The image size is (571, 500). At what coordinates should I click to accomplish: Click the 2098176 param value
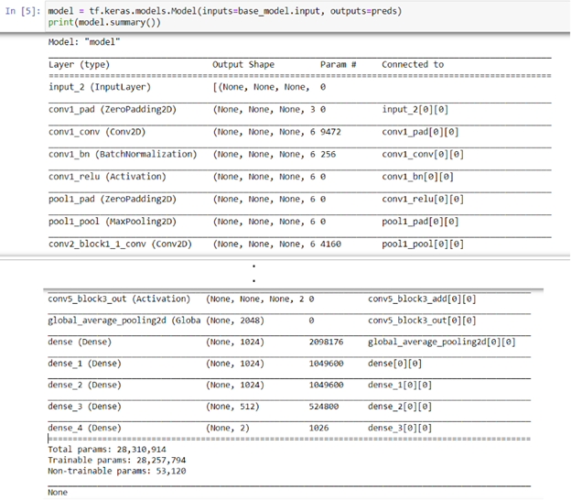326,342
